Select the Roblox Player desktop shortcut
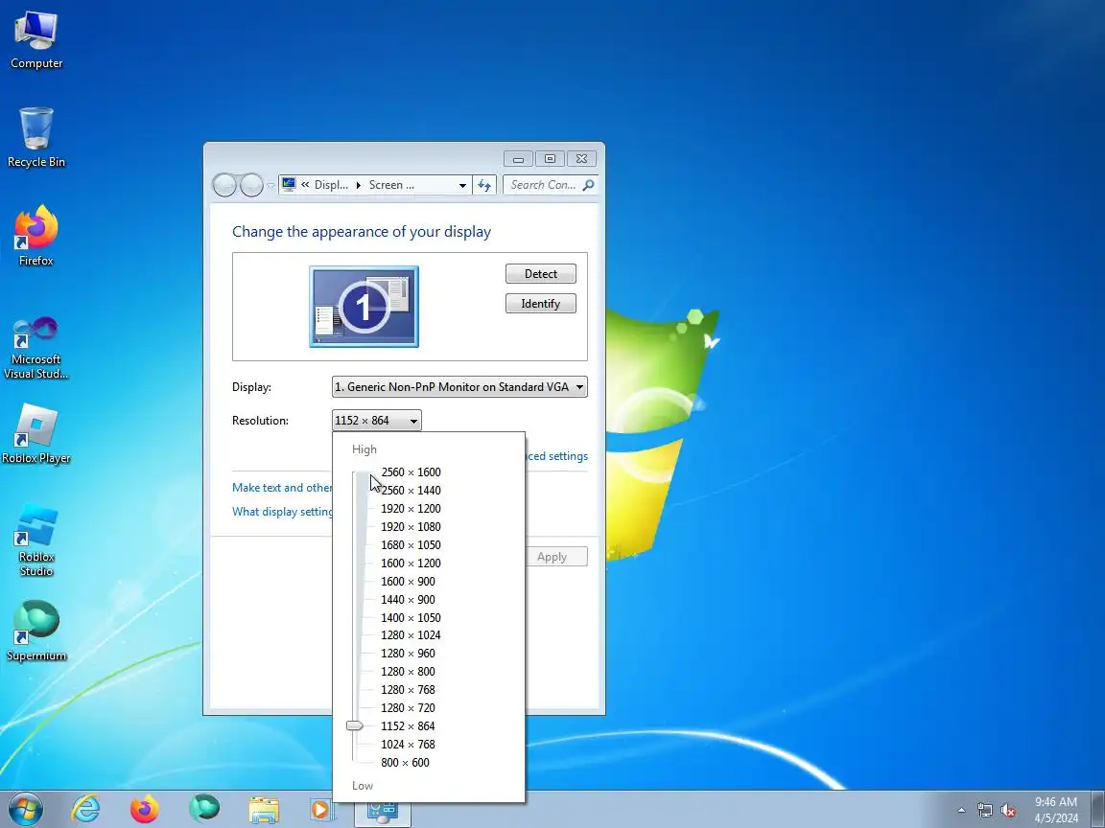 [35, 434]
